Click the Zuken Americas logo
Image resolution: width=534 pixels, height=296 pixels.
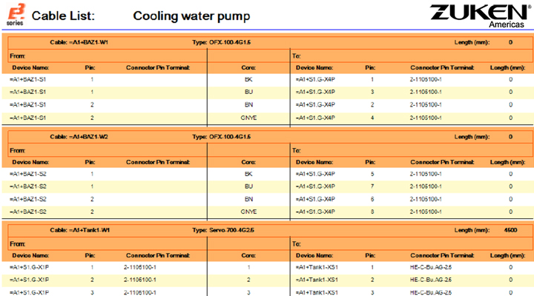point(481,15)
